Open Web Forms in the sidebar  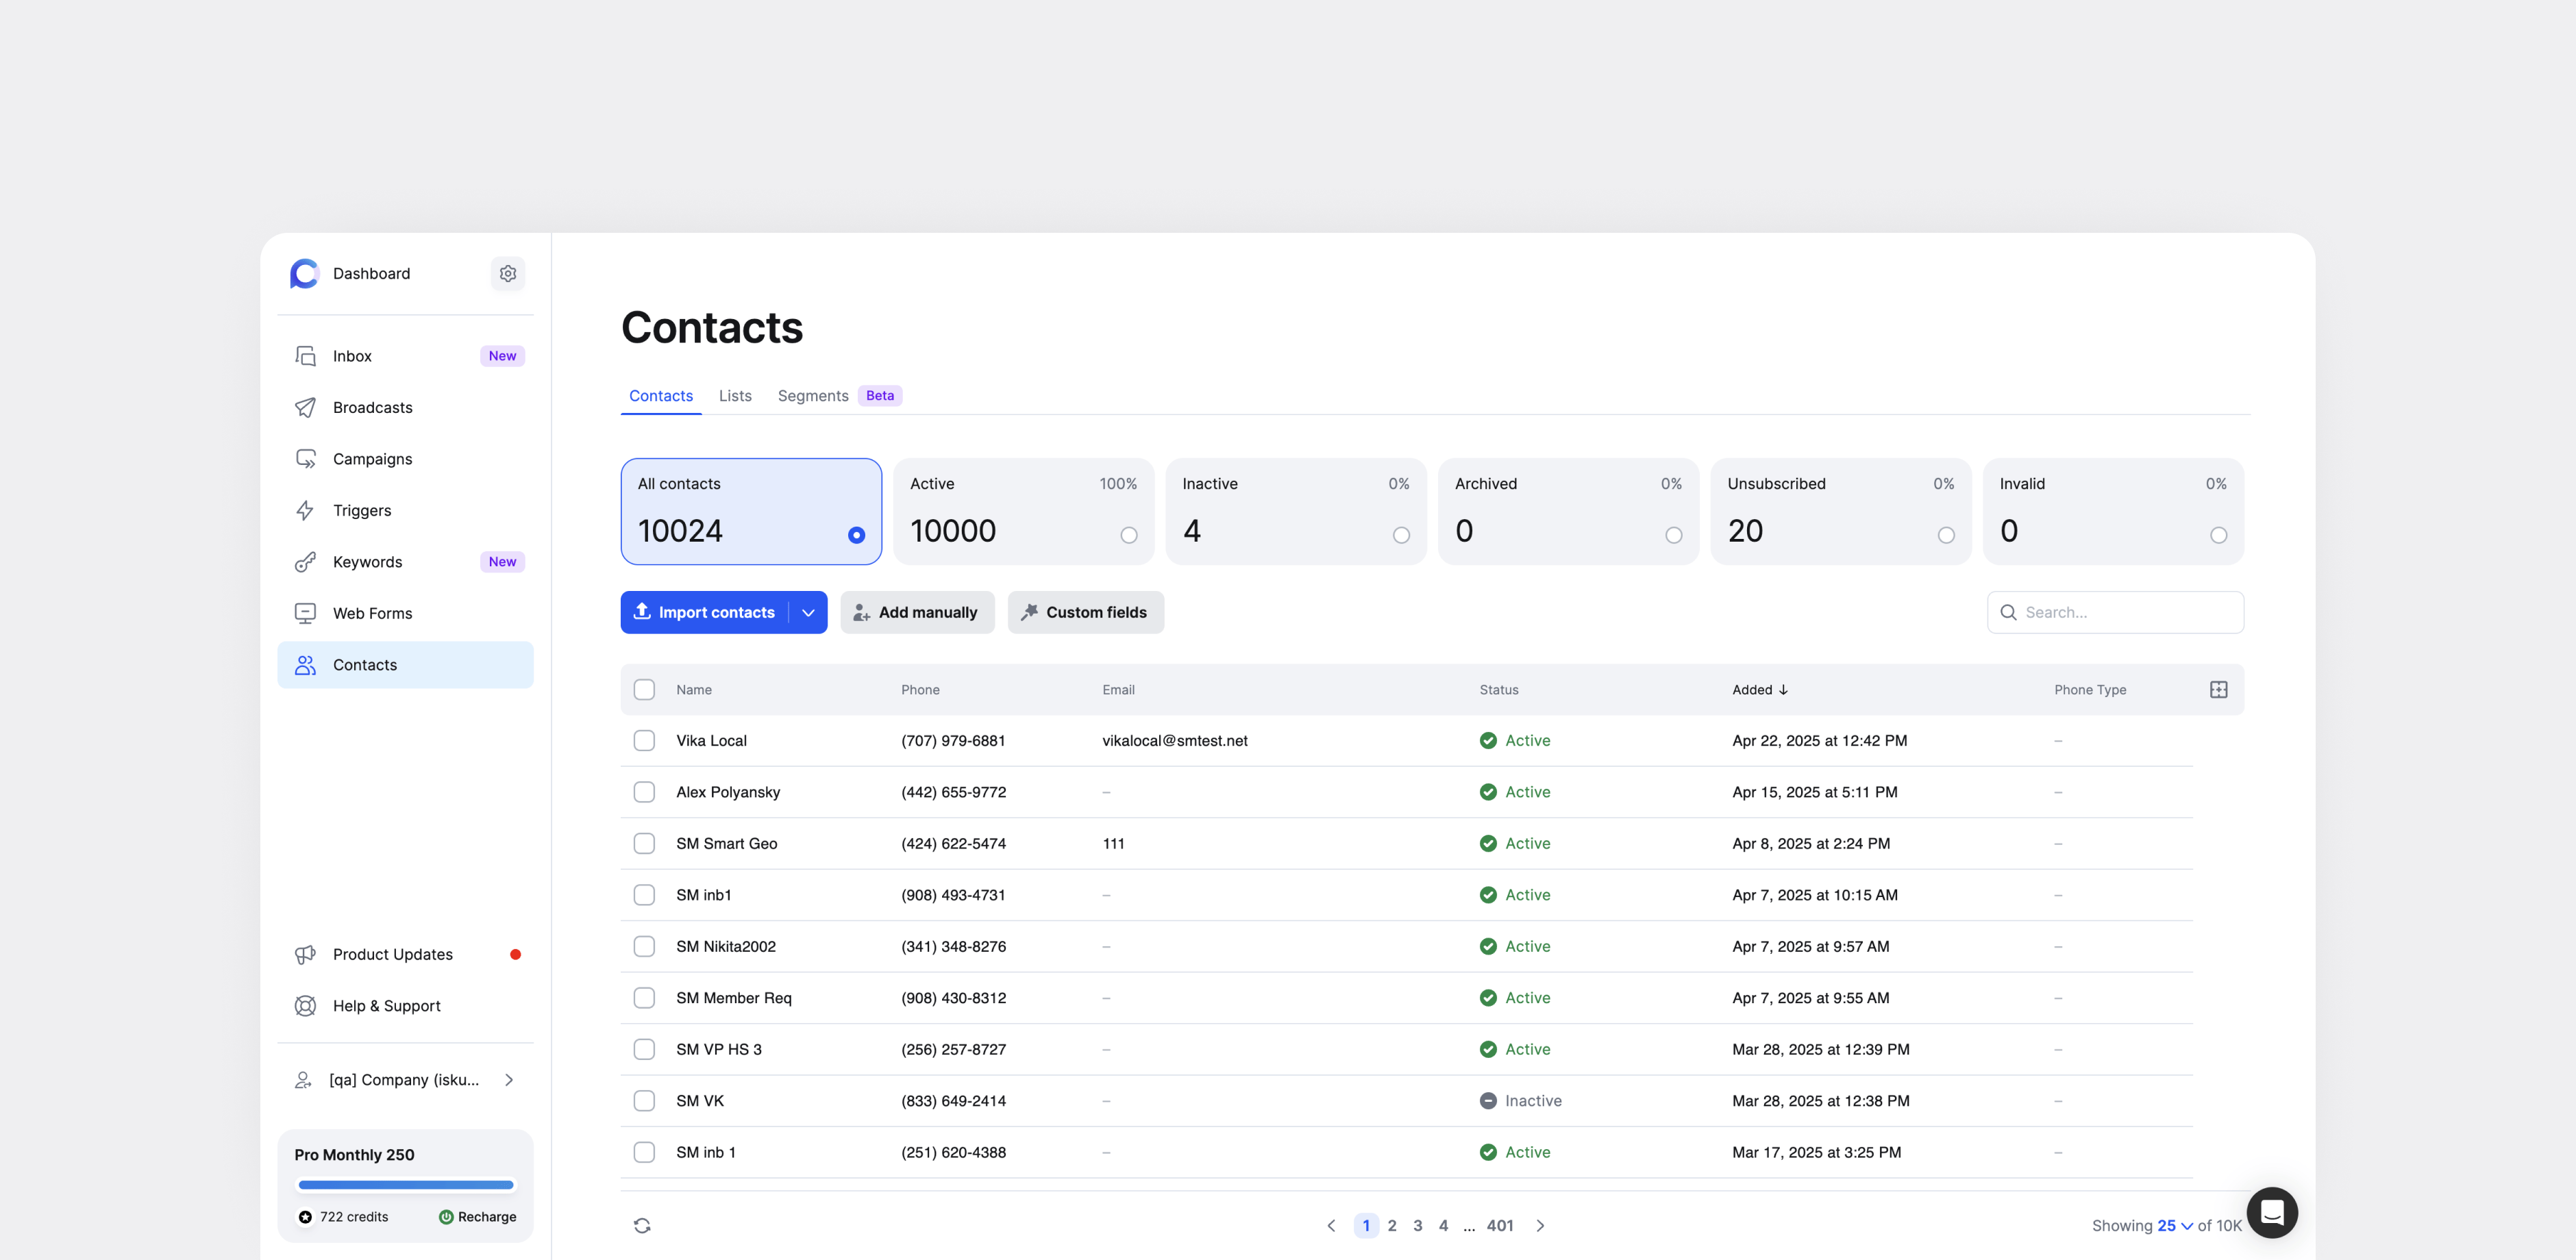(405, 614)
